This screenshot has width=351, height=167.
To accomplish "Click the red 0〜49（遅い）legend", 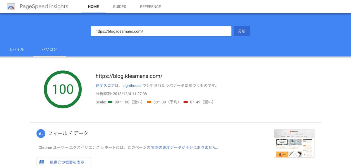I will (x=199, y=102).
